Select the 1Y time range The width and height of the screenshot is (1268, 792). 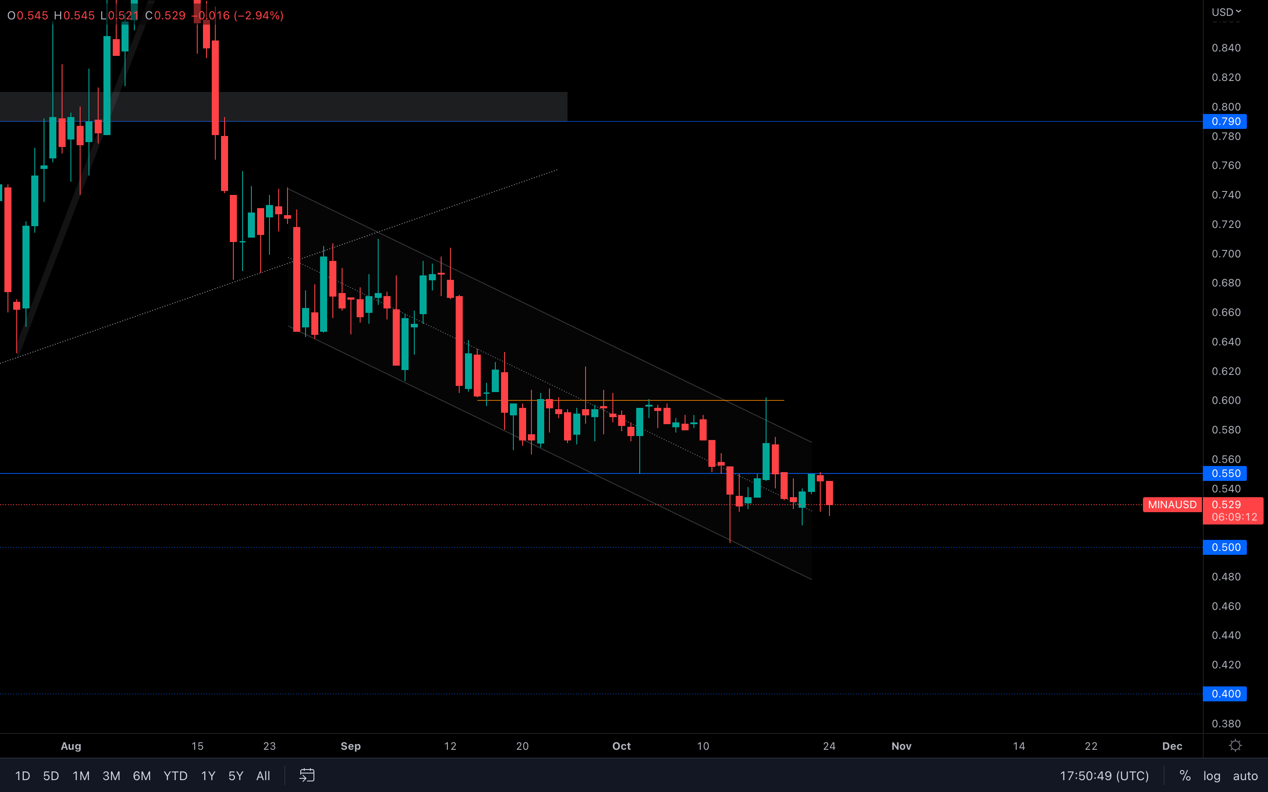pos(208,776)
